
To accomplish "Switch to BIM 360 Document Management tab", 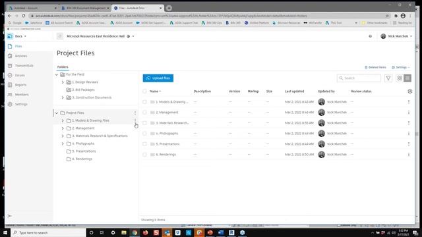I will tap(85, 8).
